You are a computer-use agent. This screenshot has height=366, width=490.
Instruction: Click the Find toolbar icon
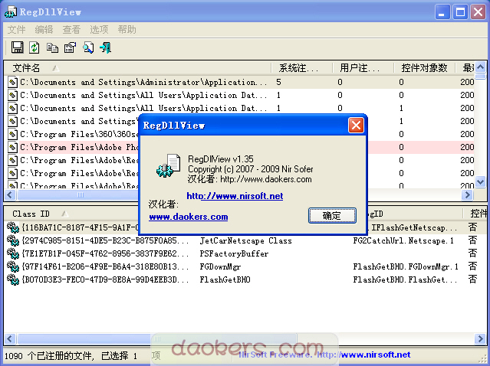(x=88, y=47)
